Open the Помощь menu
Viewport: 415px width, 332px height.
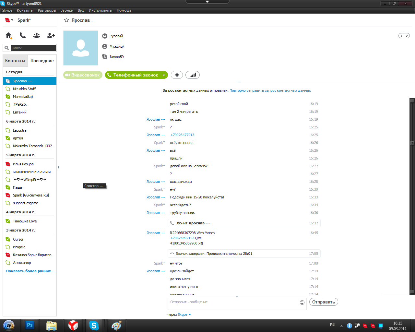[124, 10]
